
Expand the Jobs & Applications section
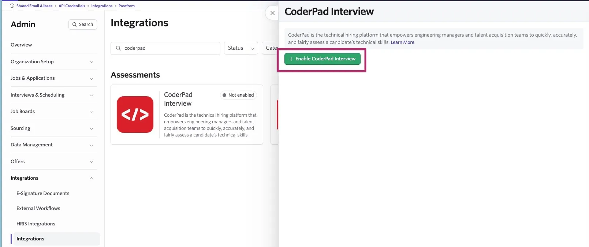tap(54, 78)
